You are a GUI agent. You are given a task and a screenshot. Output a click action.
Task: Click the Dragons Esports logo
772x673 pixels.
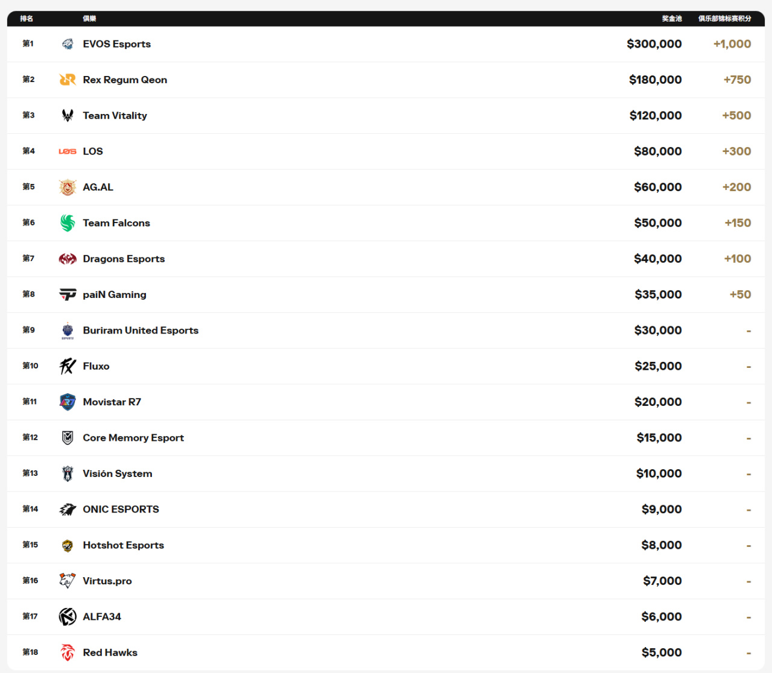coord(68,259)
